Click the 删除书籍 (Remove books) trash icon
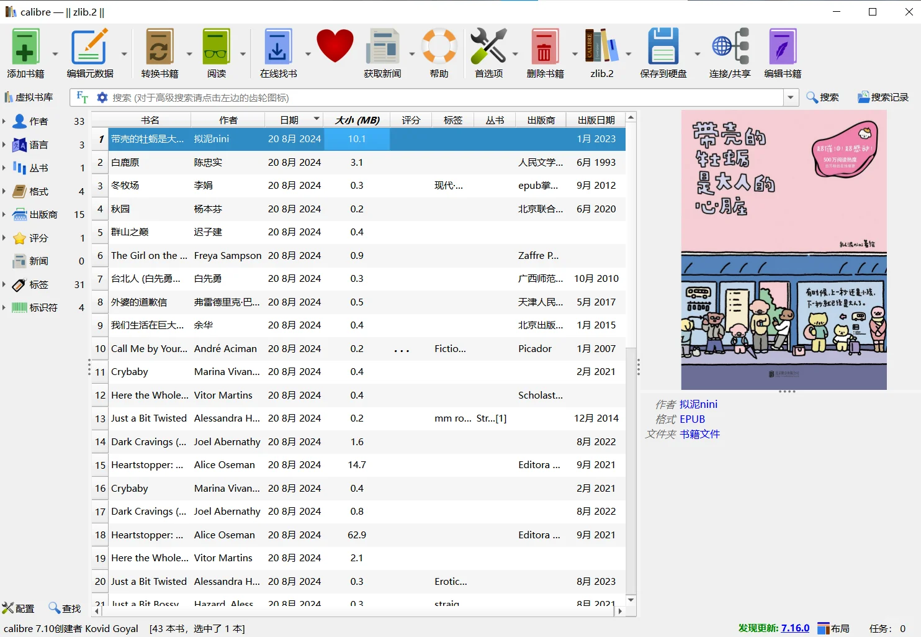 (544, 47)
